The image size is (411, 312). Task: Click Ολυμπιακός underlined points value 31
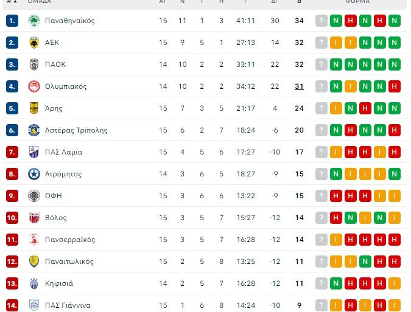299,86
